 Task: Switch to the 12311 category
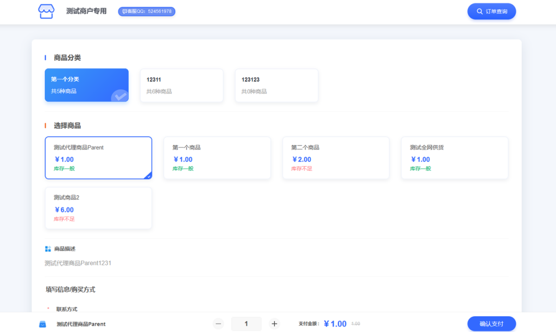[181, 85]
